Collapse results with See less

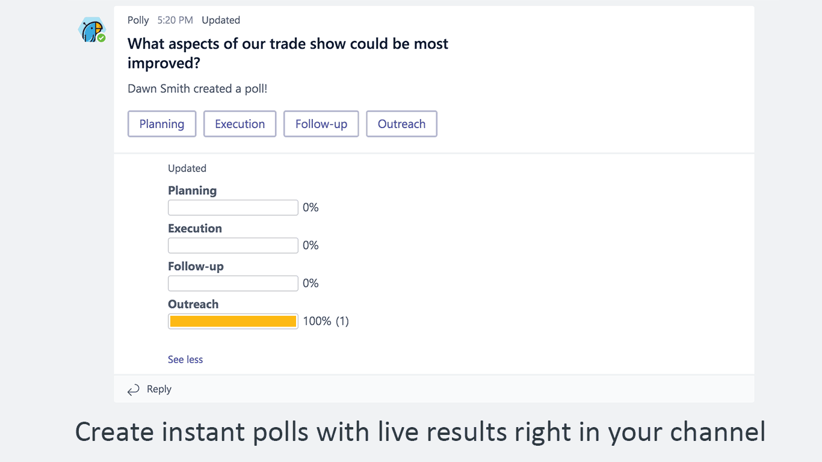[185, 360]
